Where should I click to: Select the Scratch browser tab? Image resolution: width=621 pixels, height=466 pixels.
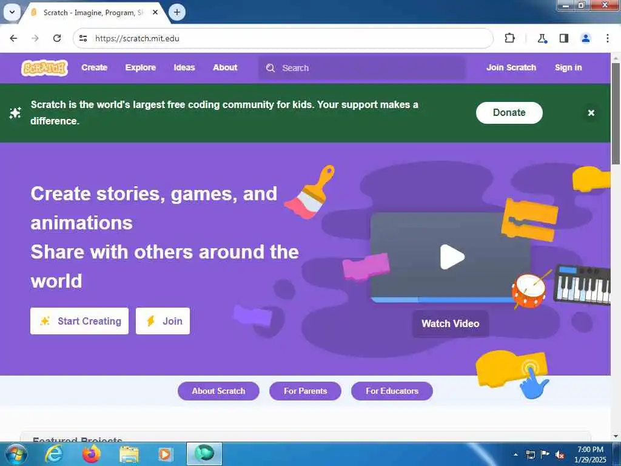[93, 13]
